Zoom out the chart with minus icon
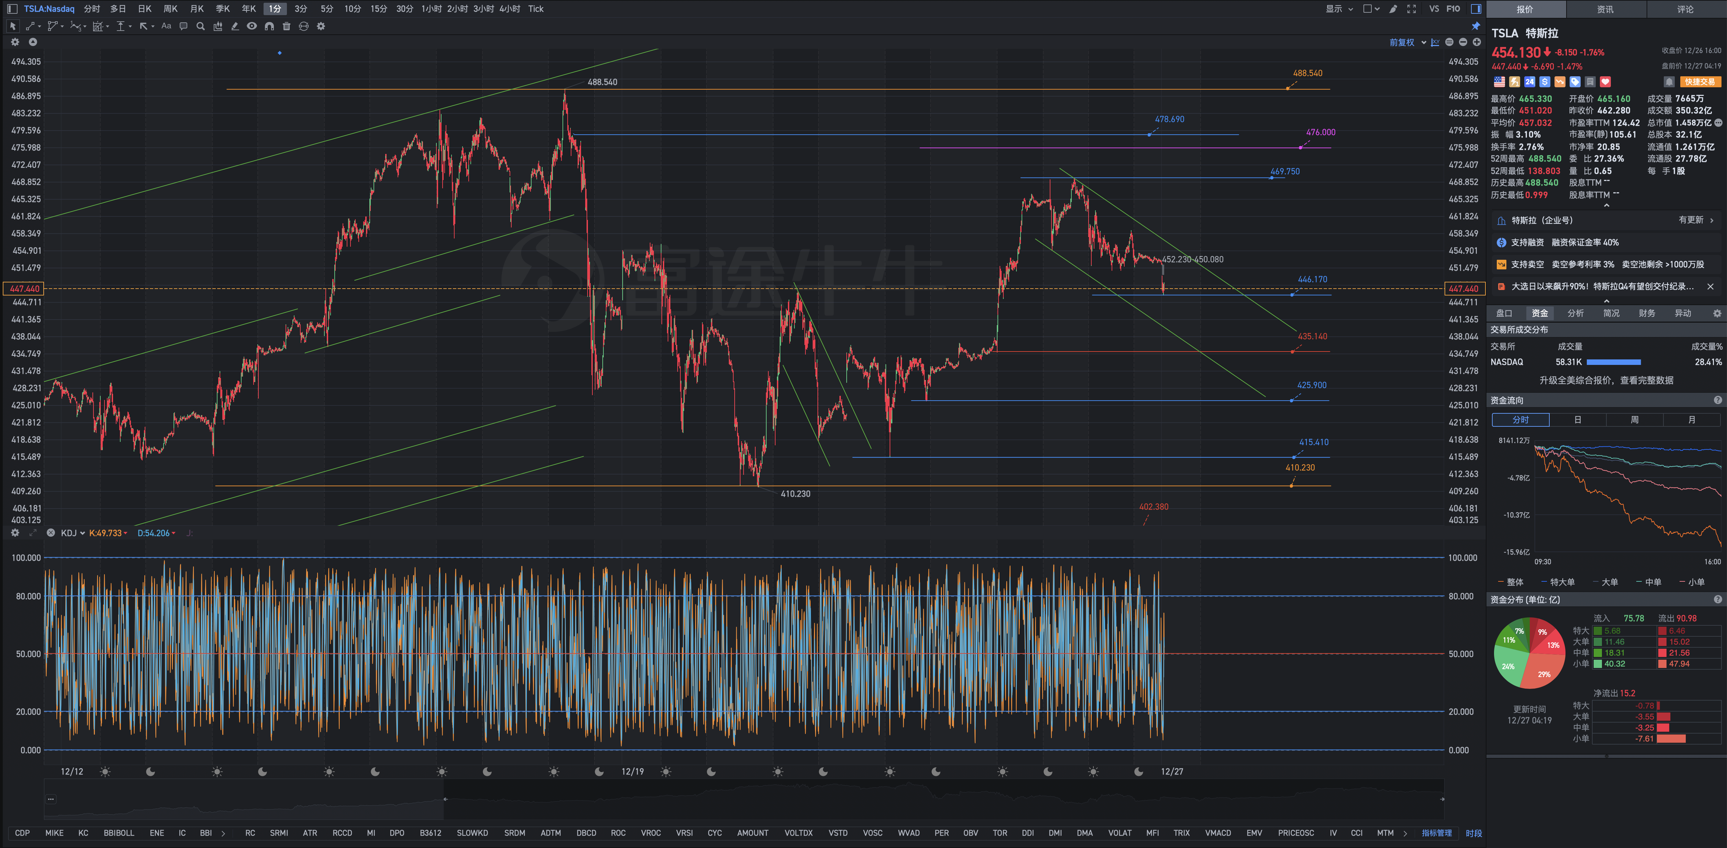Screen dimensions: 1727x848 coord(1463,42)
